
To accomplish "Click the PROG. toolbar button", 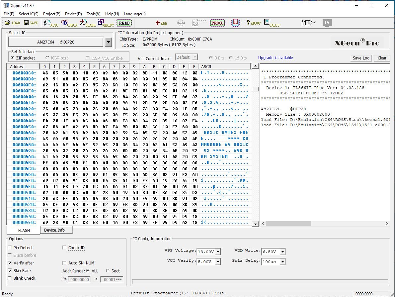I will (217, 23).
